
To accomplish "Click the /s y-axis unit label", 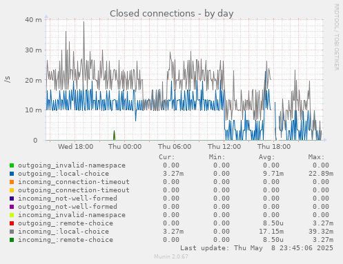I will 8,79.
